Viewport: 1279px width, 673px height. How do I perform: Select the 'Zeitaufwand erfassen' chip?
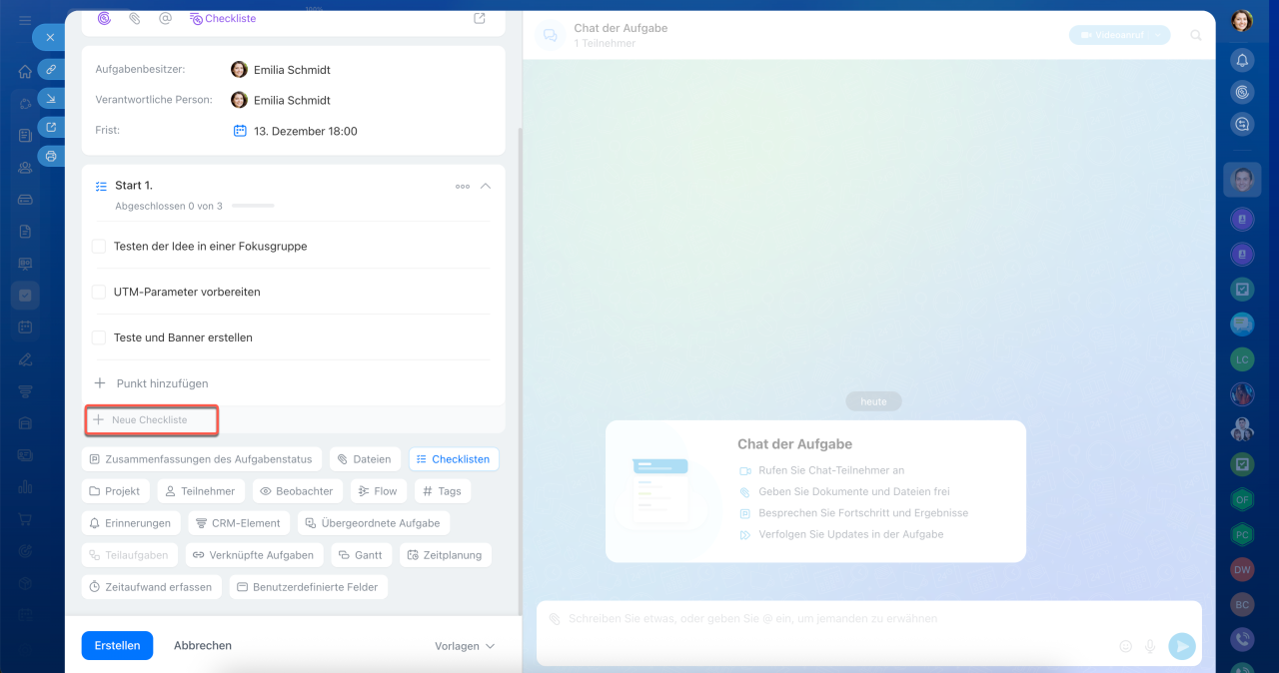pos(151,587)
